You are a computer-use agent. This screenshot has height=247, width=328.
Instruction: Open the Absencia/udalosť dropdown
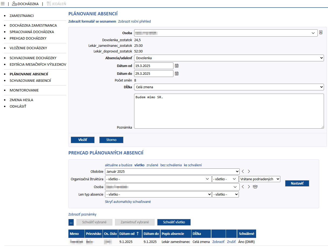coord(229,58)
